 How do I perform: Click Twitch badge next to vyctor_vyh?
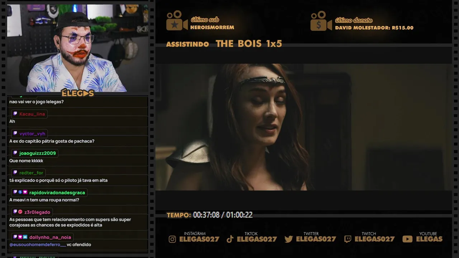pos(15,133)
